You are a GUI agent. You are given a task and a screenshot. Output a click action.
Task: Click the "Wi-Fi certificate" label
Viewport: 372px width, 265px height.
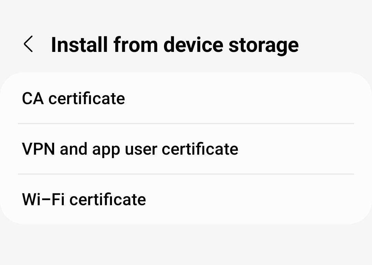pos(84,199)
